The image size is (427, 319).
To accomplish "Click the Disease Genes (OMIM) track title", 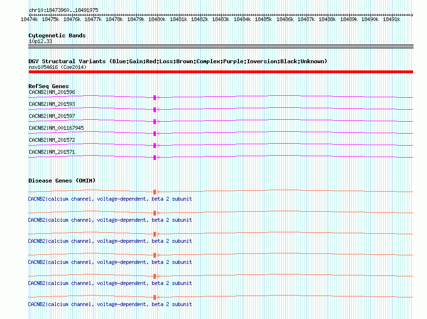I will coord(62,181).
